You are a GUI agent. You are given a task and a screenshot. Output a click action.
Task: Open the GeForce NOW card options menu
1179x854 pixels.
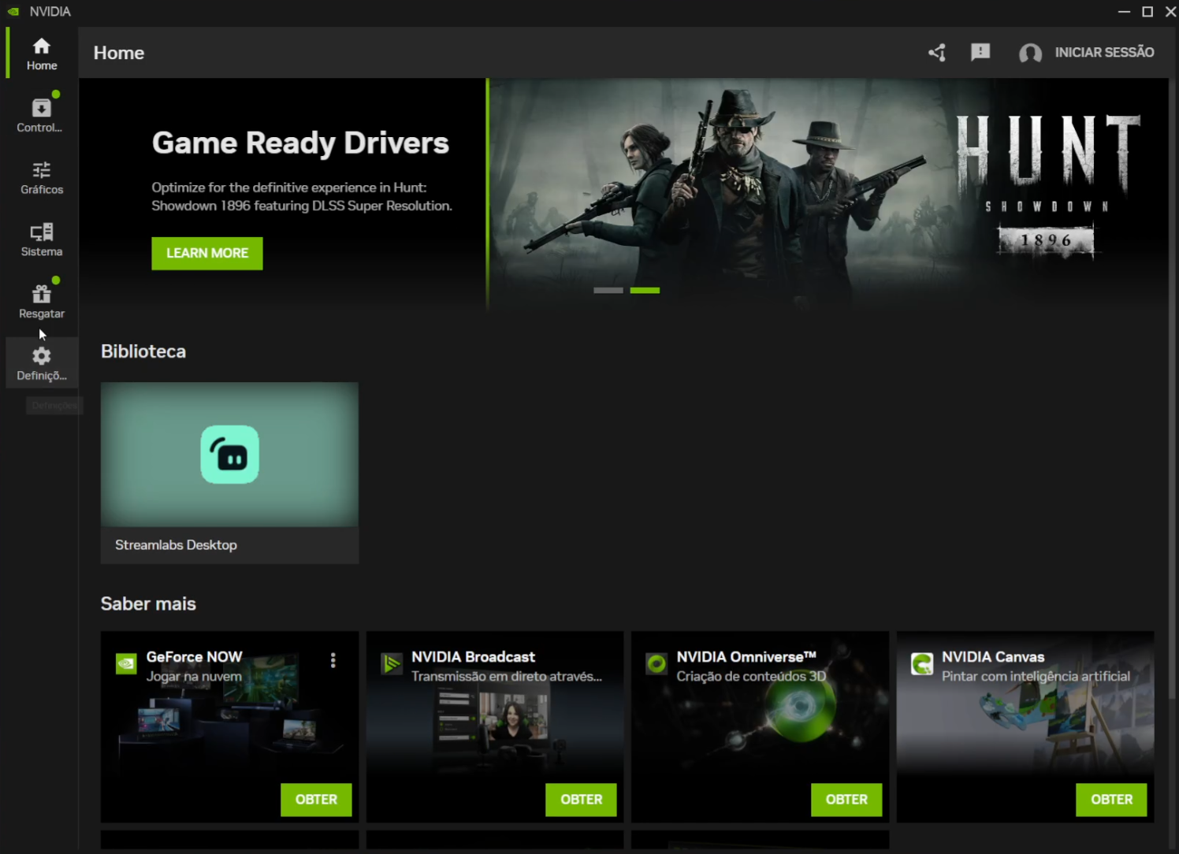[x=333, y=660]
